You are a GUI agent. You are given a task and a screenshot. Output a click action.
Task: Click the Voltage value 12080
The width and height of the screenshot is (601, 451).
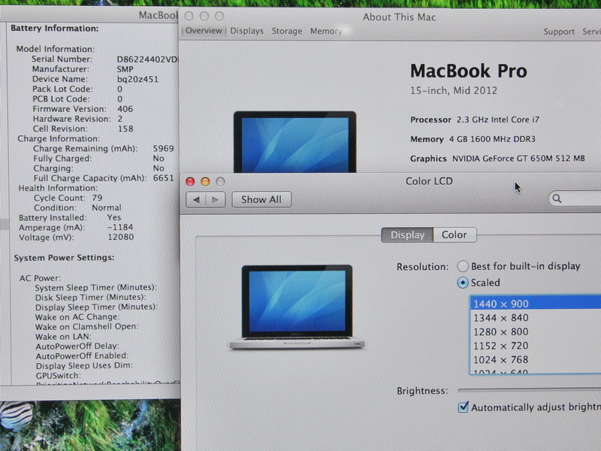(x=121, y=237)
